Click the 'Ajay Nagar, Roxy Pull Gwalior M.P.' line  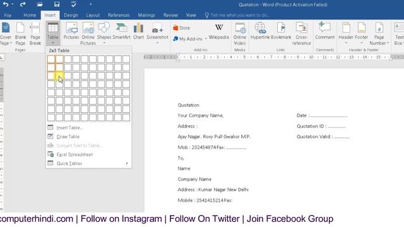click(214, 137)
